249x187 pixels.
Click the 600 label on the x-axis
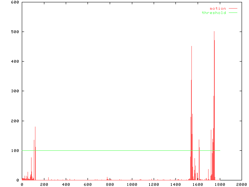88,184
